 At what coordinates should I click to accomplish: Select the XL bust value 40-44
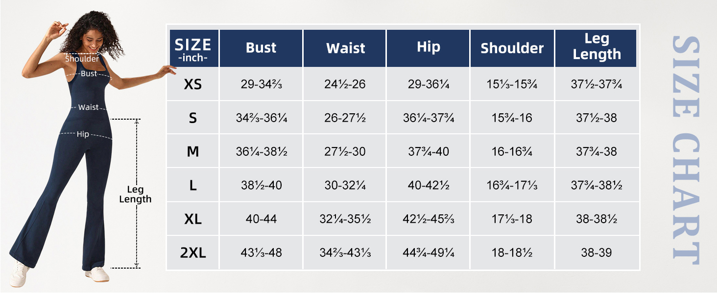pos(261,219)
